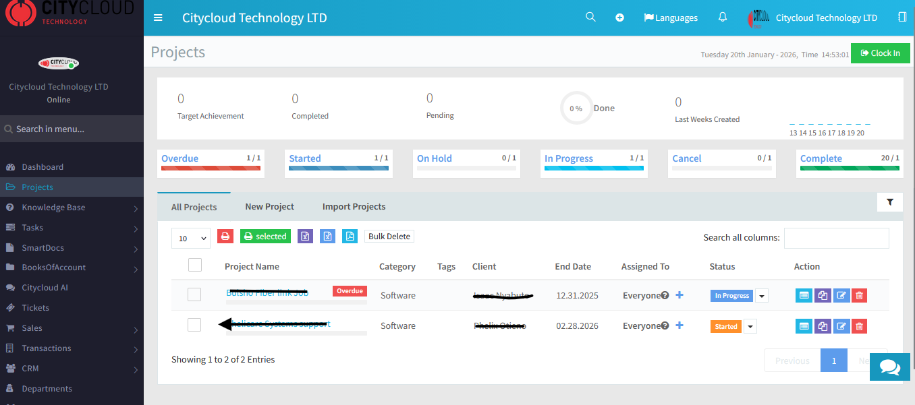Expand BooksOfAccount in the sidebar
This screenshot has height=405, width=915.
click(72, 268)
